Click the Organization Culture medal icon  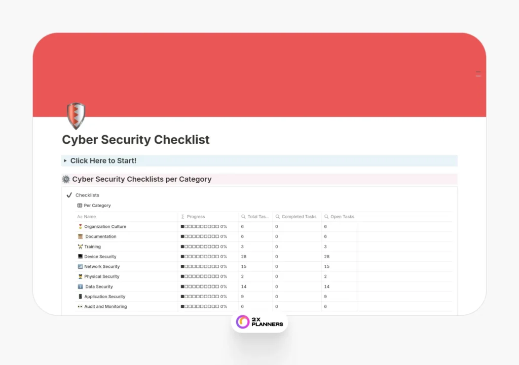coord(80,227)
